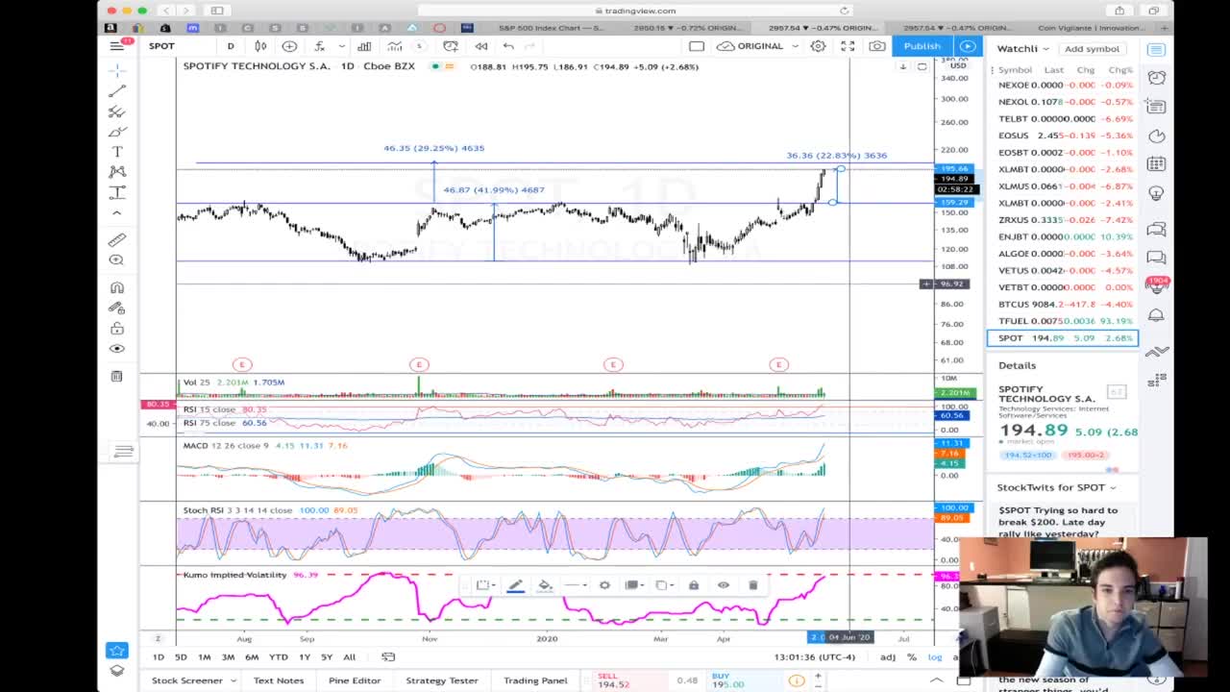Open the chart patterns tool

[117, 172]
